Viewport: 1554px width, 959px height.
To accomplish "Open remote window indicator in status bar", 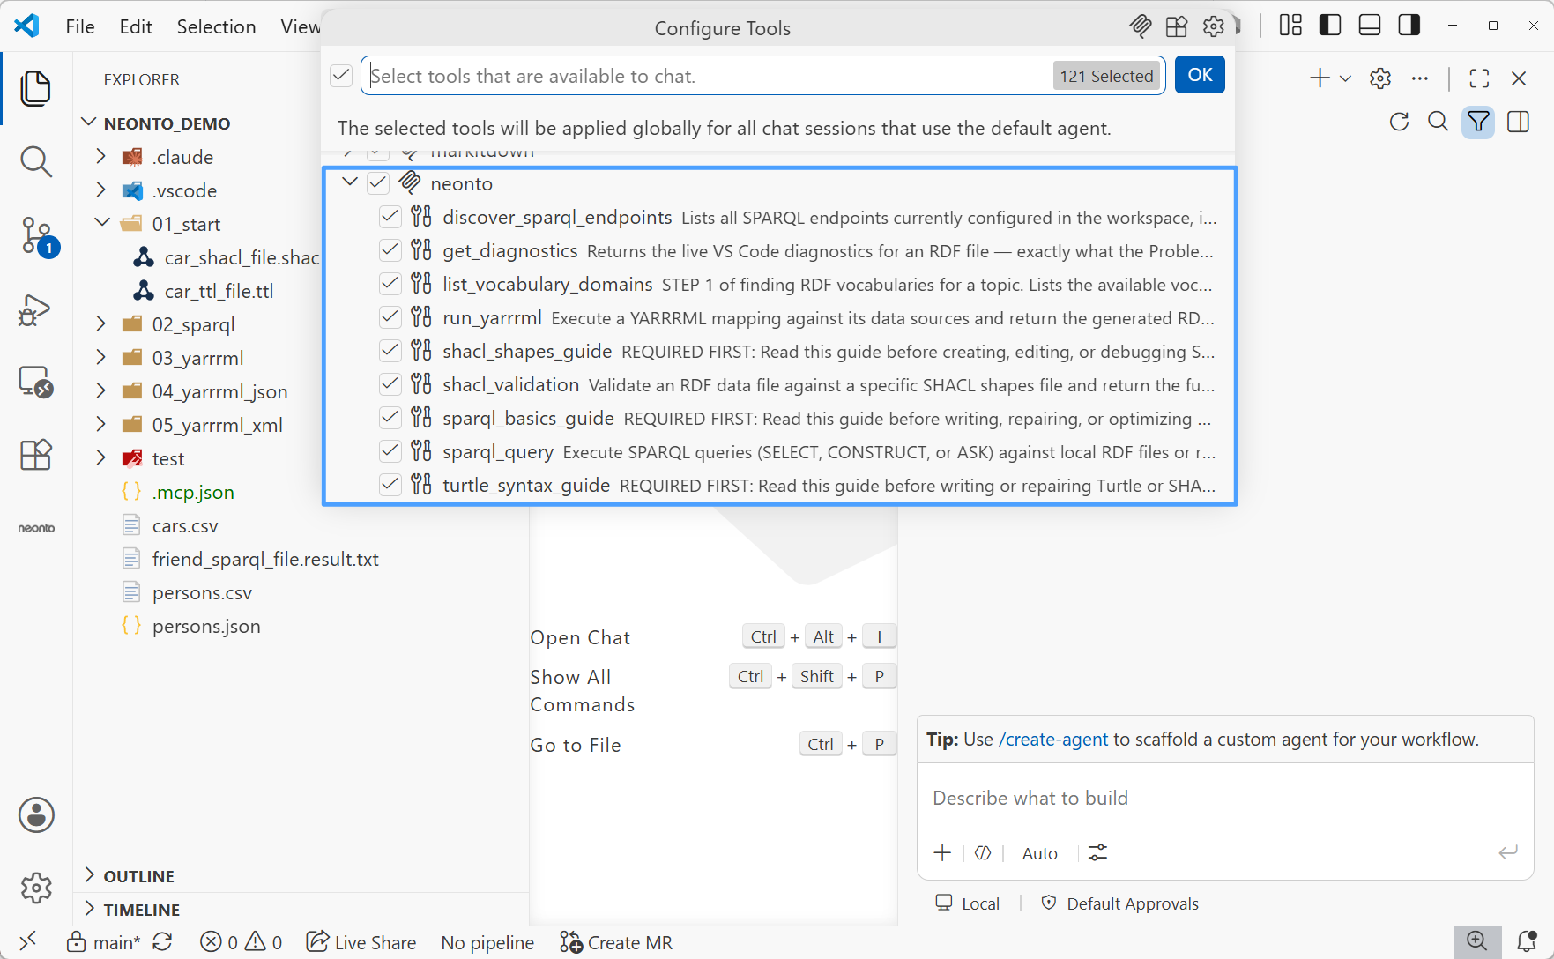I will point(27,941).
